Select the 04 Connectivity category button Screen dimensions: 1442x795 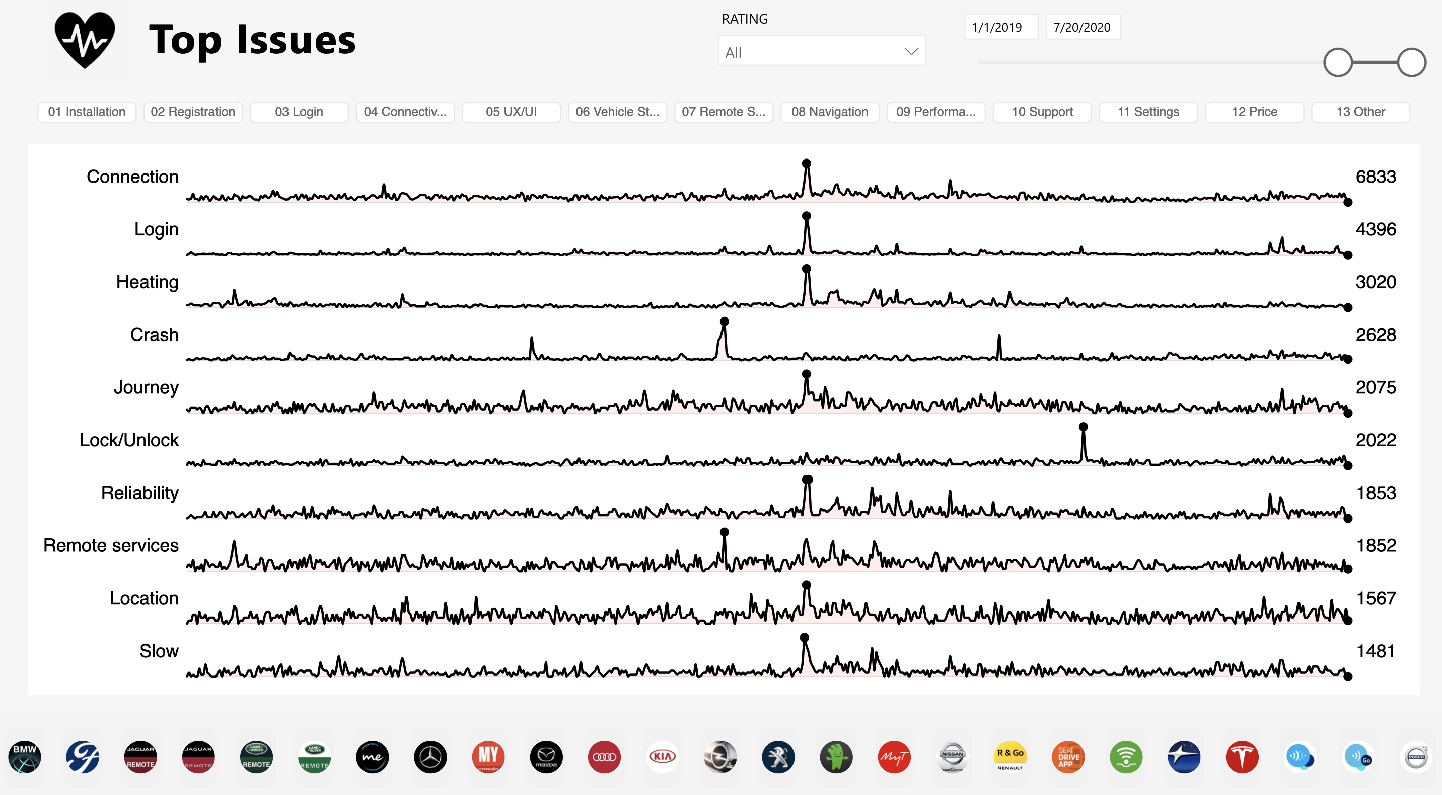tap(405, 112)
